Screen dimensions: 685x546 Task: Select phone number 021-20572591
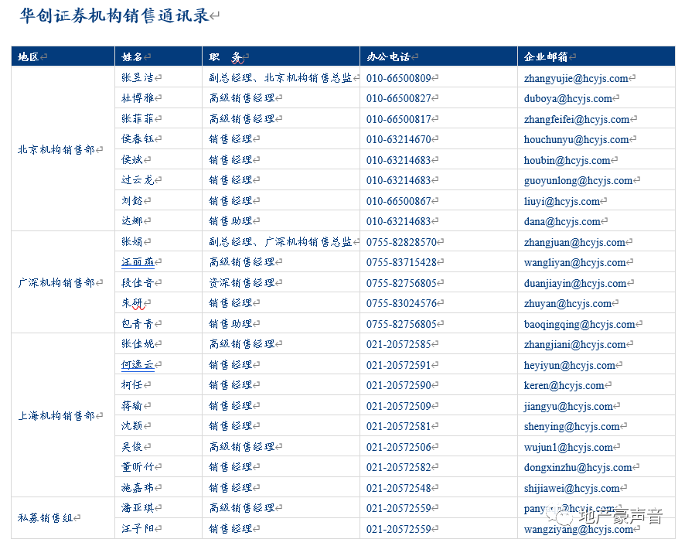pos(399,365)
